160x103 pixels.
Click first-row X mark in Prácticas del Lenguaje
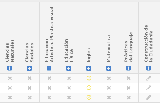pyautogui.click(x=128, y=78)
